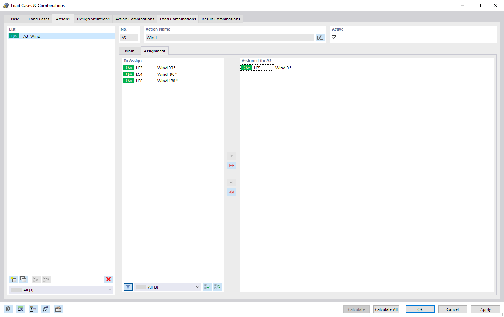Click the No. field showing A3
This screenshot has width=504, height=317.
[x=129, y=38]
